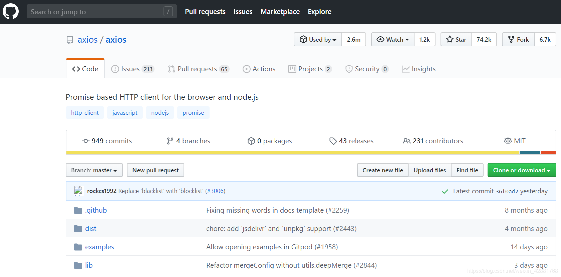Open the axios owner link
The image size is (561, 277).
coord(87,40)
